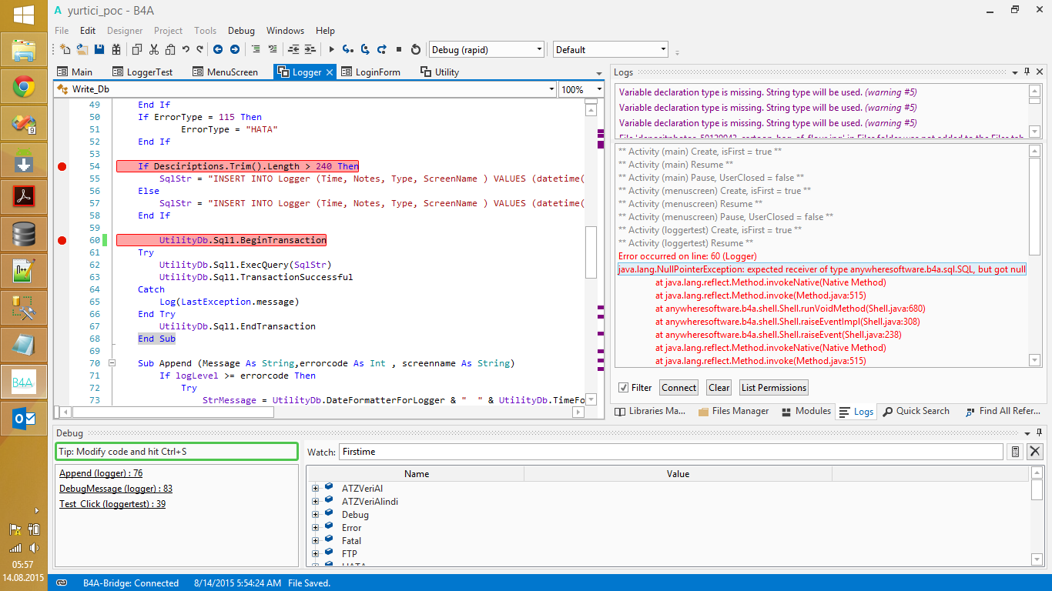
Task: Uncheck the Filter checkbox in Logs
Action: coord(624,388)
